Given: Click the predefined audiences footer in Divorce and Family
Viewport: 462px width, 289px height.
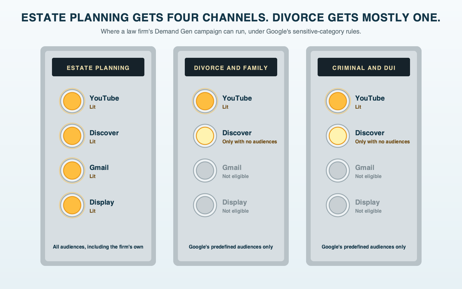Looking at the screenshot, I should coord(231,247).
